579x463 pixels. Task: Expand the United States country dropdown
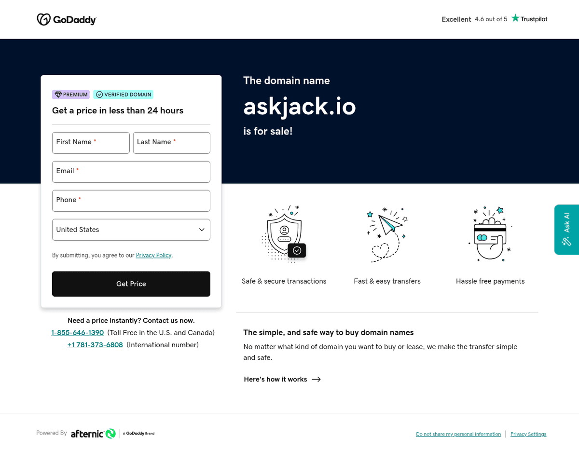(131, 230)
